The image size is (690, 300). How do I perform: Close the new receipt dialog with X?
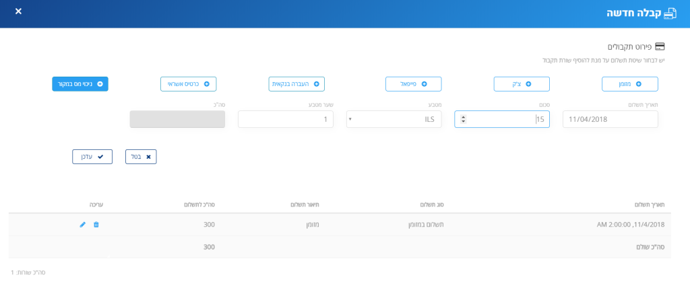point(18,11)
